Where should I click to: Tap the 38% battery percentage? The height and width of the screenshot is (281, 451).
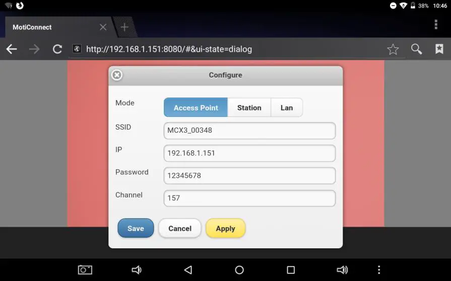click(423, 6)
